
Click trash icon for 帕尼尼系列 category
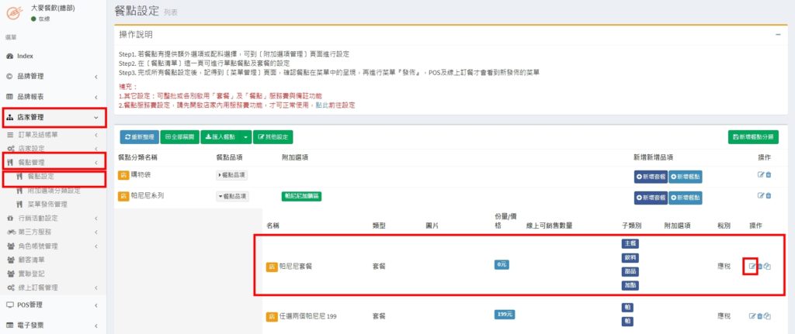point(769,195)
